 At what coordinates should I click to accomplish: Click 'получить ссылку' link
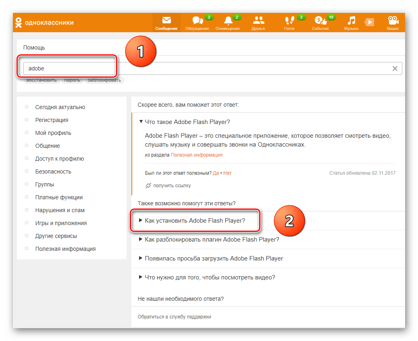(x=172, y=186)
